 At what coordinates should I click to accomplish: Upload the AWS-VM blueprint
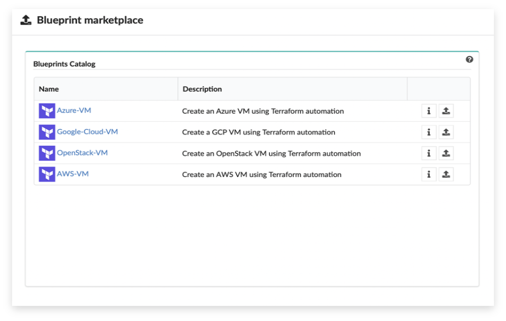[x=446, y=175]
